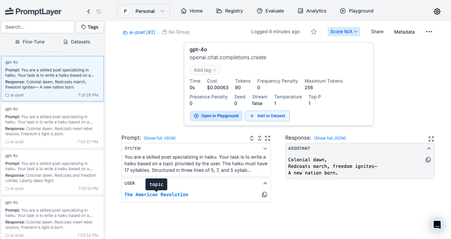Collapse the ASSISTANT message chevron
Screen dimensions: 451x239
429,148
